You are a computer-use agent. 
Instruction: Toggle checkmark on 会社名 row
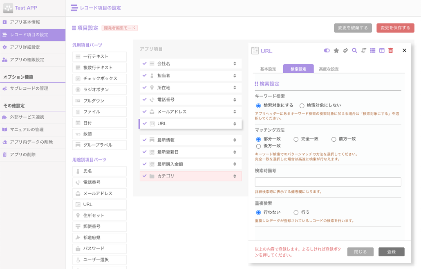144,63
